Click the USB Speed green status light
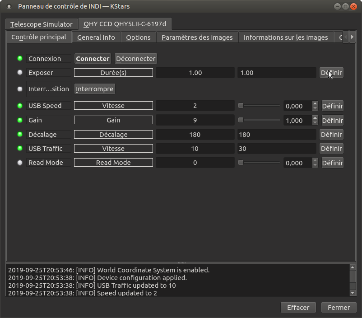 (x=20, y=106)
